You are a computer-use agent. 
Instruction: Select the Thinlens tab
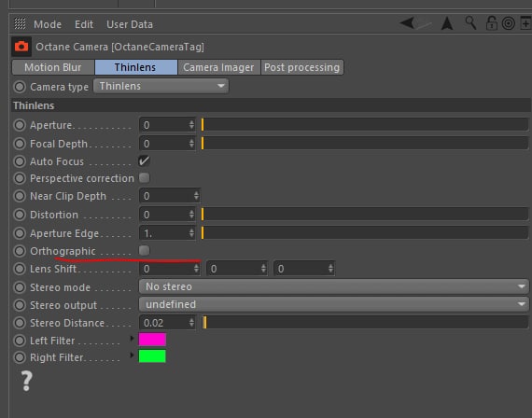point(135,67)
